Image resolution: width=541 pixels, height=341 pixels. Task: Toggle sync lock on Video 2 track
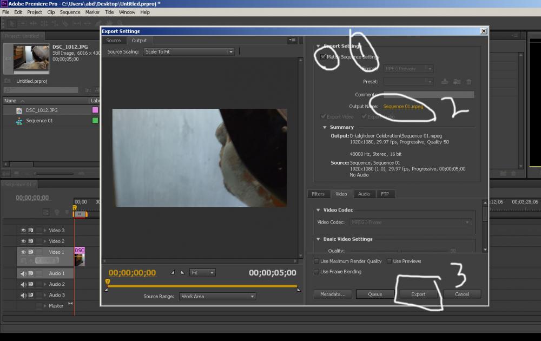[x=31, y=241]
